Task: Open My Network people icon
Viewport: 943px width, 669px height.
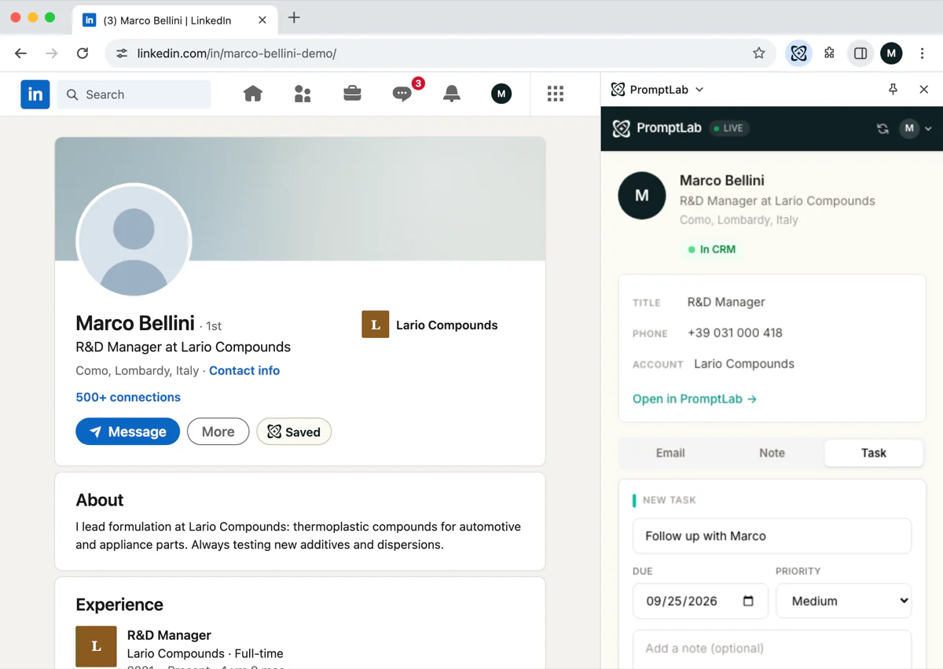Action: (x=303, y=94)
